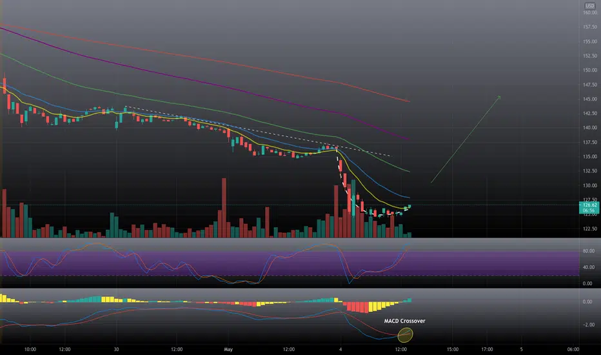
Task: Click the 80.00 stochastic scale label
Action: pos(588,251)
